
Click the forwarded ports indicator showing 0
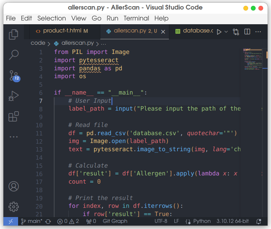click(91, 221)
